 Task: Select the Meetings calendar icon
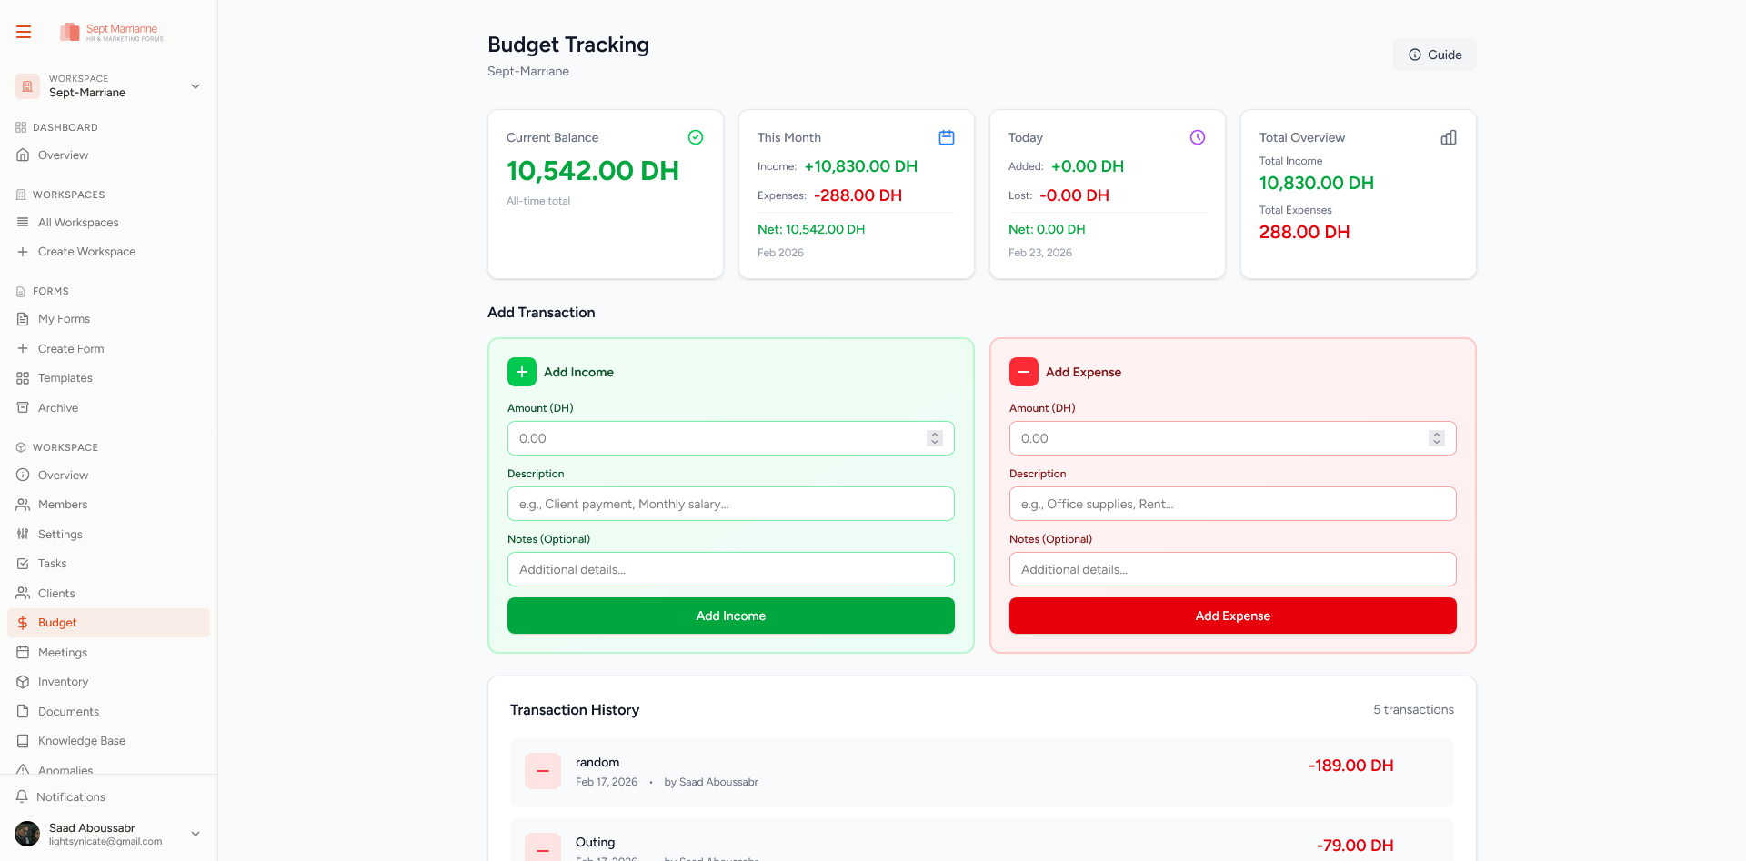(22, 652)
